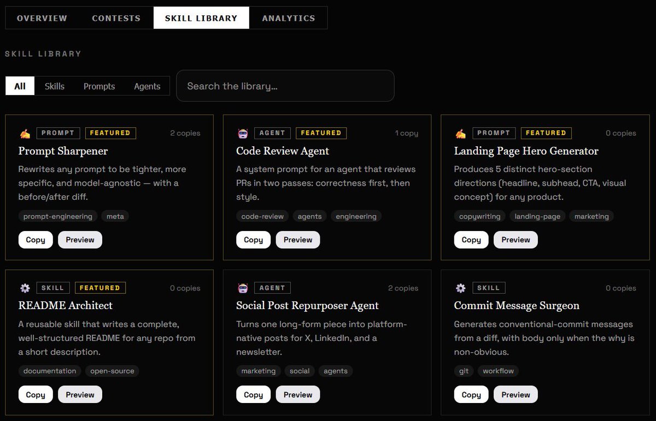The image size is (656, 421).
Task: Click the Social Post Repurposer robot icon
Action: click(x=243, y=288)
